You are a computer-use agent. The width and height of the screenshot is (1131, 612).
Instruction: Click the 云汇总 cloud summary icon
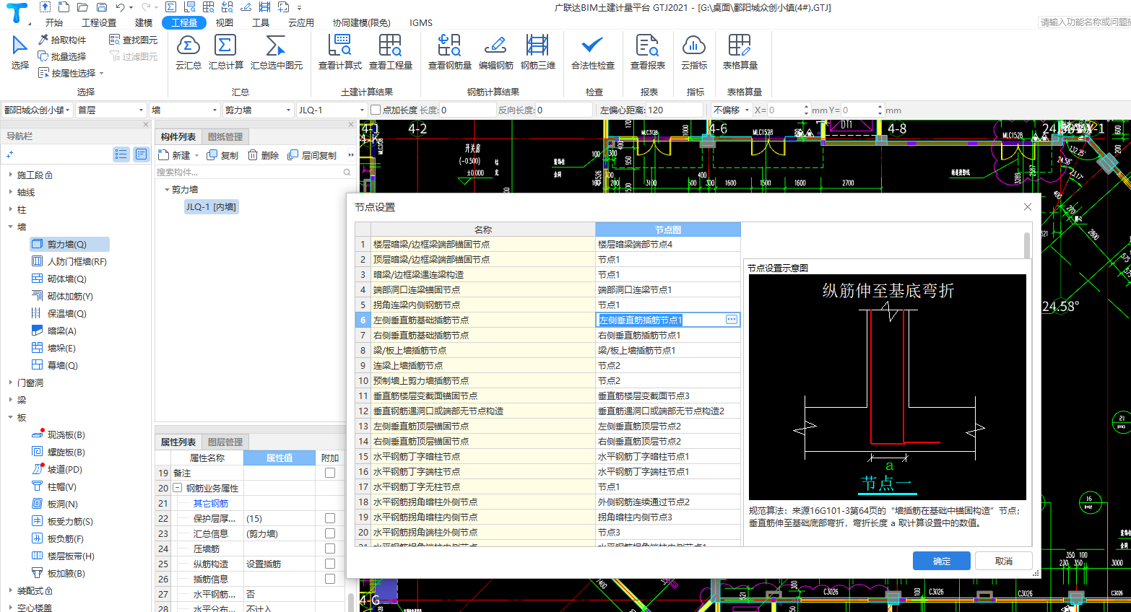point(188,52)
